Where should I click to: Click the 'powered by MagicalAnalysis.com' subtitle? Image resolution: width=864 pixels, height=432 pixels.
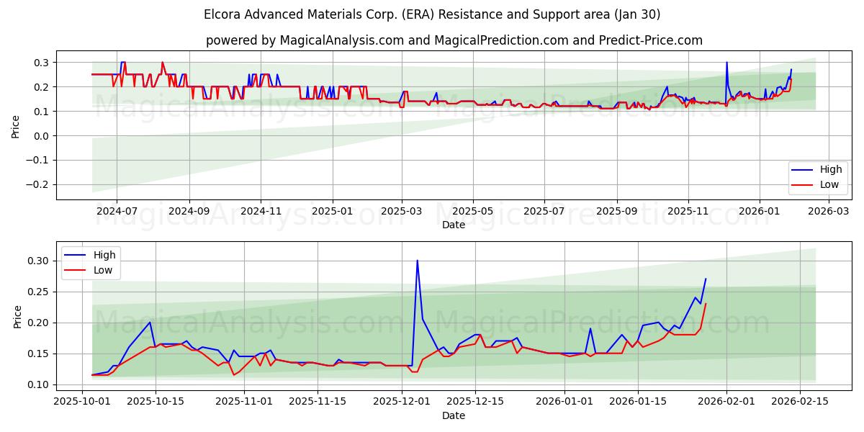(454, 40)
